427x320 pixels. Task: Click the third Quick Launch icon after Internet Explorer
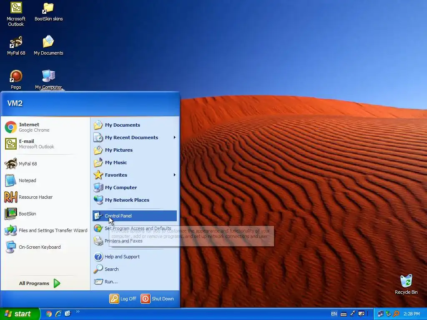[68, 314]
